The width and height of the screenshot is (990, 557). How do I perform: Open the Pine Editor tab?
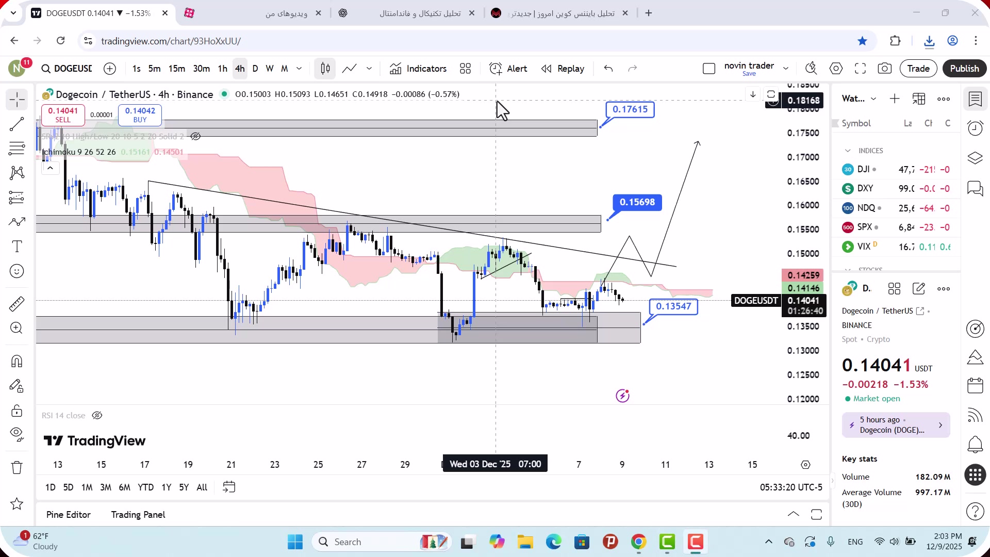pos(68,515)
